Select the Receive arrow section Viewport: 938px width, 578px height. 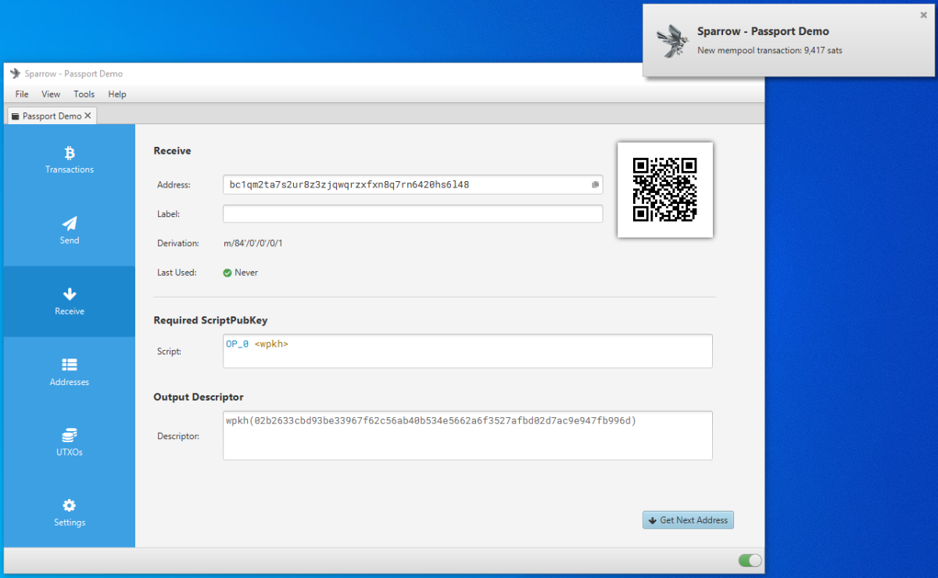(70, 301)
